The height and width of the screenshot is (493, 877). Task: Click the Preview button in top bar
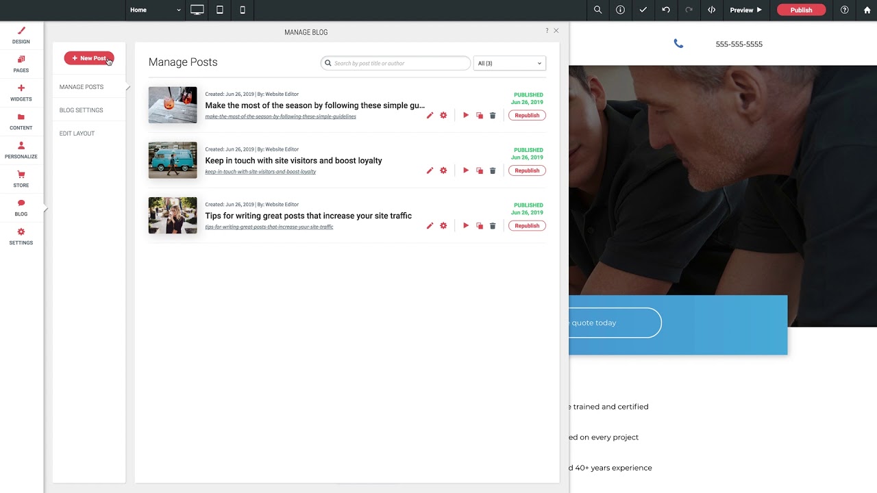745,10
